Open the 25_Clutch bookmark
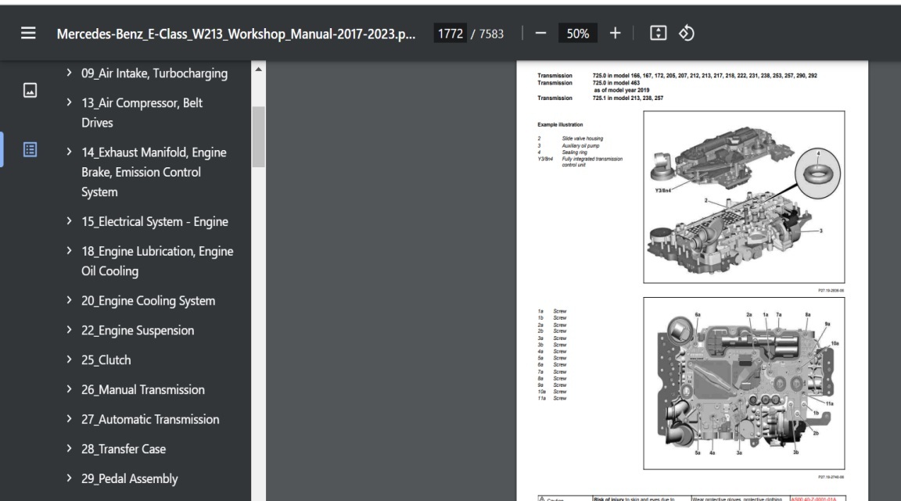The width and height of the screenshot is (901, 501). coord(106,360)
